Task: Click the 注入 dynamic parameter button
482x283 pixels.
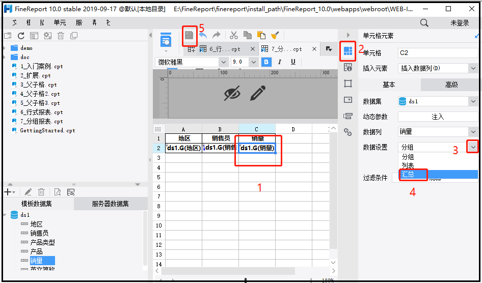Action: click(x=438, y=117)
